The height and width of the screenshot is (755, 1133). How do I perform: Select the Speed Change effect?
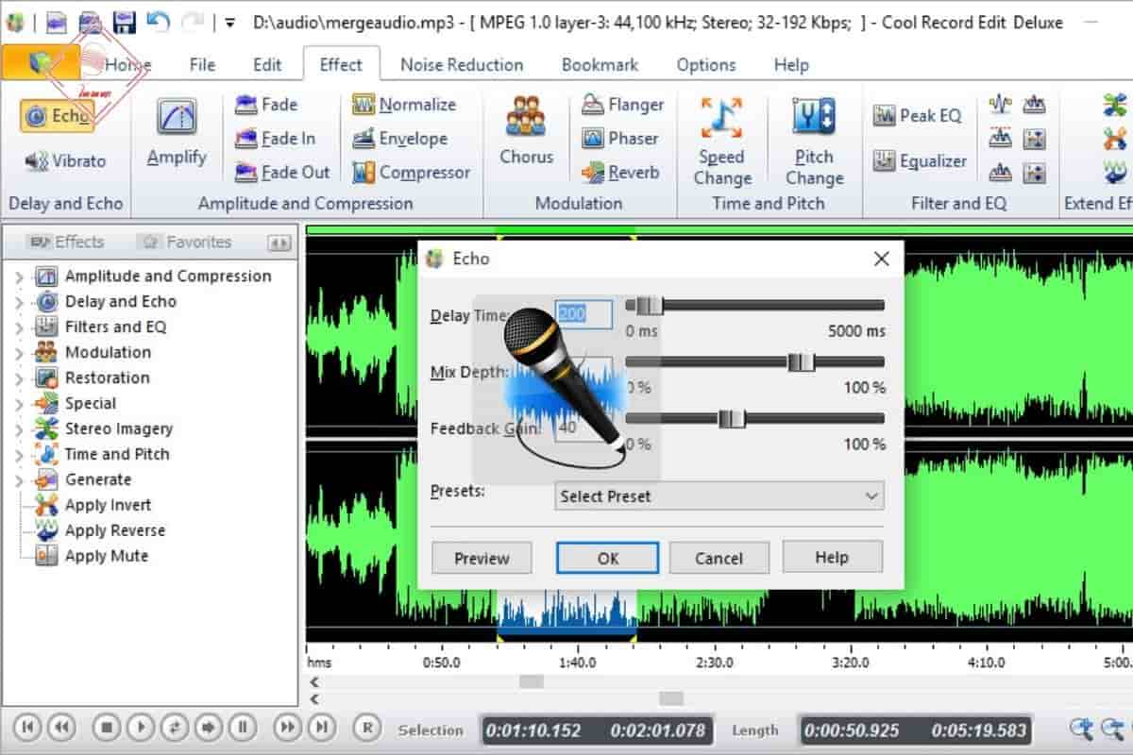point(722,142)
